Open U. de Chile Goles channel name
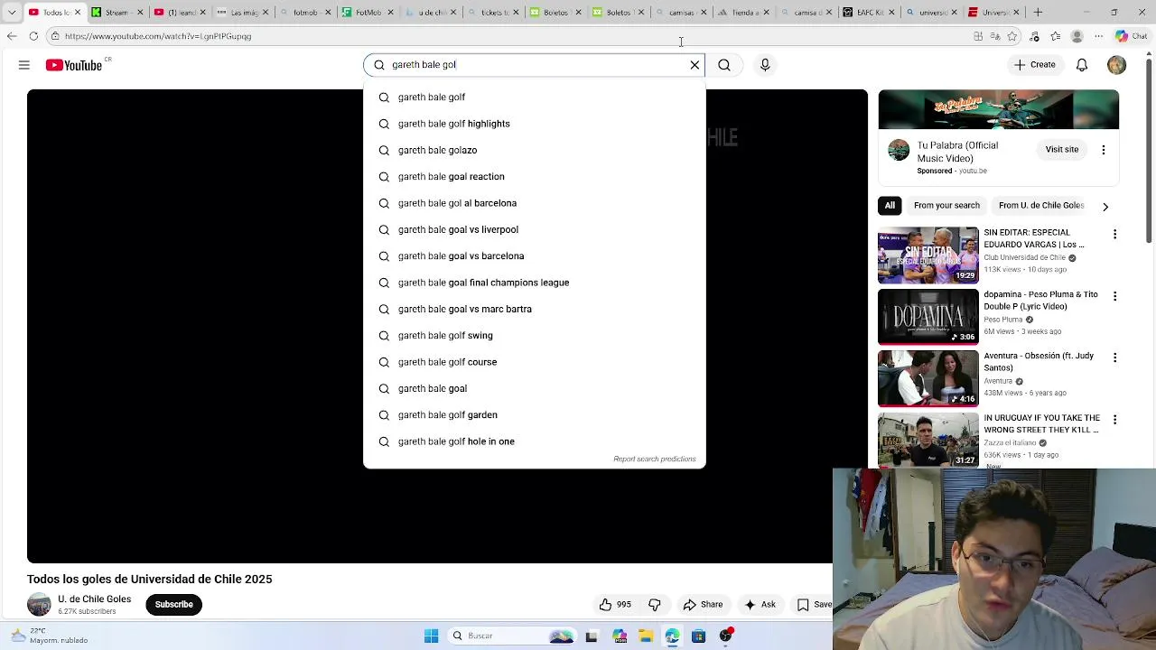 [x=95, y=599]
